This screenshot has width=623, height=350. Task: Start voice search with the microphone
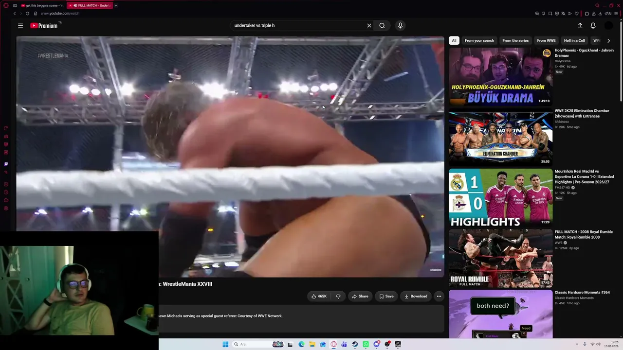coord(400,26)
